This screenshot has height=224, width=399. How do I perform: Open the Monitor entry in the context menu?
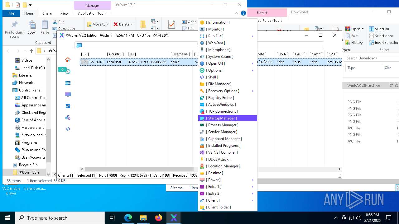click(228, 29)
